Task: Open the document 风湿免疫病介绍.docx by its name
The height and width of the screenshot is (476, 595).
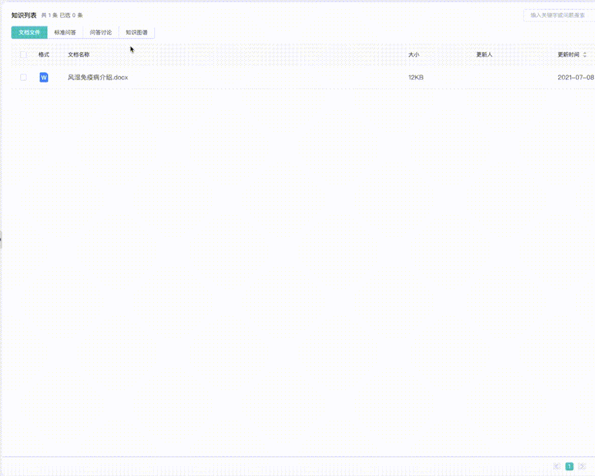Action: tap(98, 77)
